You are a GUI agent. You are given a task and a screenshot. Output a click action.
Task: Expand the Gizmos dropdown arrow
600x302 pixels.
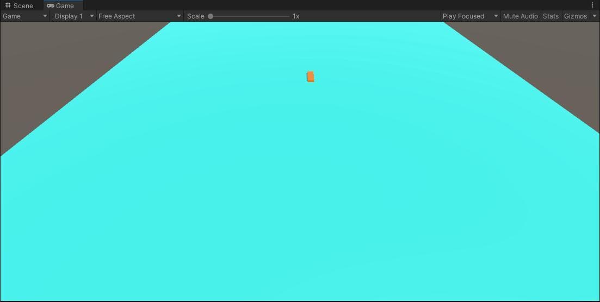pos(594,16)
